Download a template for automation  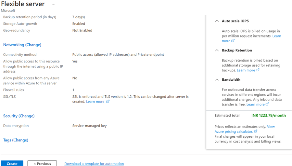click(94, 164)
